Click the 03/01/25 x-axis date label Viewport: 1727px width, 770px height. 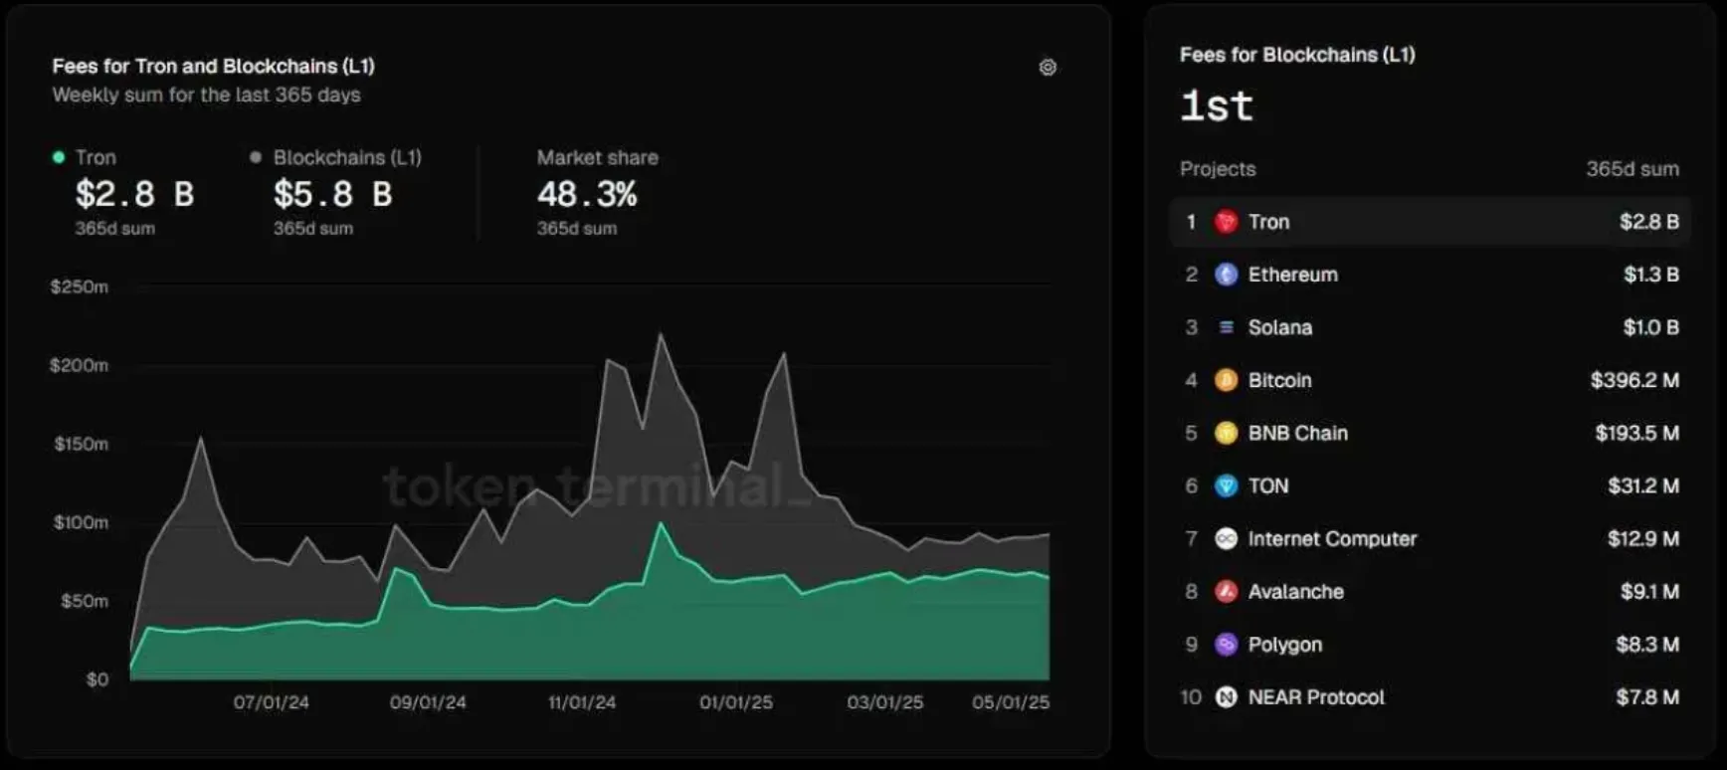coord(885,702)
